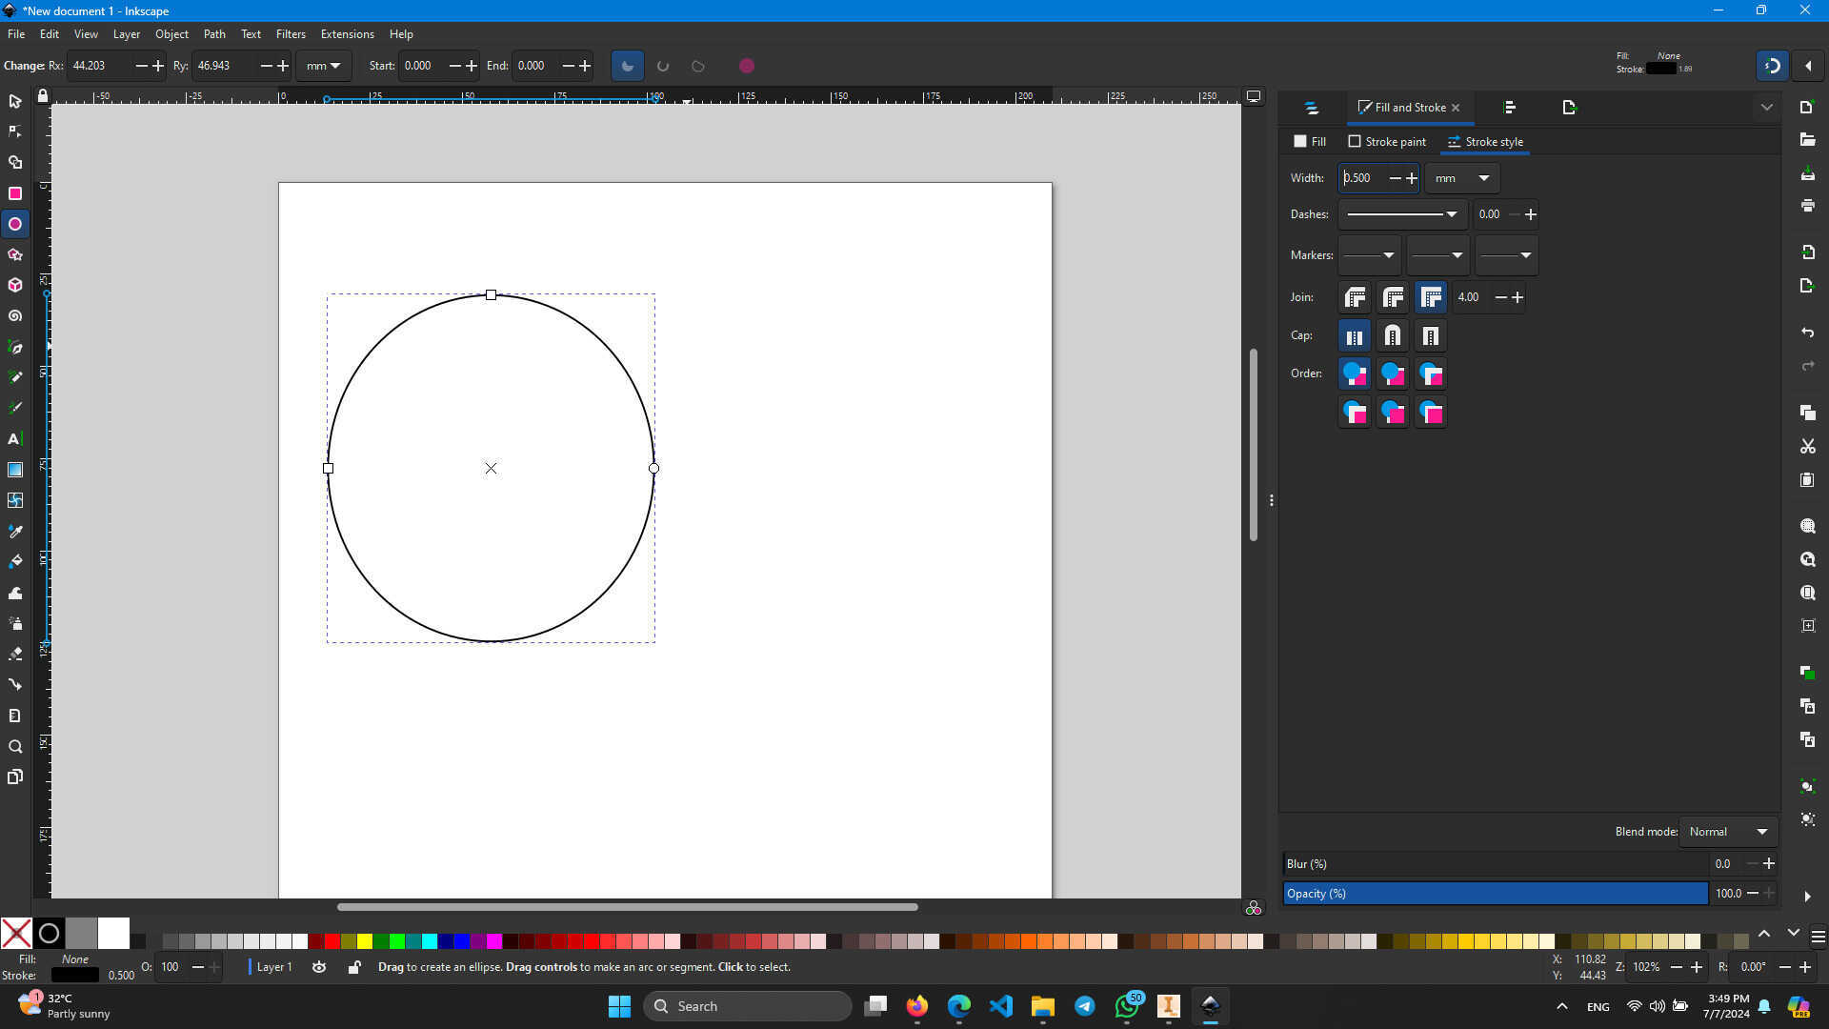Open the Blend mode Normal dropdown
The width and height of the screenshot is (1829, 1029).
point(1728,832)
